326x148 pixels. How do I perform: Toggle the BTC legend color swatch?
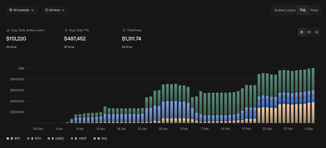(8, 138)
